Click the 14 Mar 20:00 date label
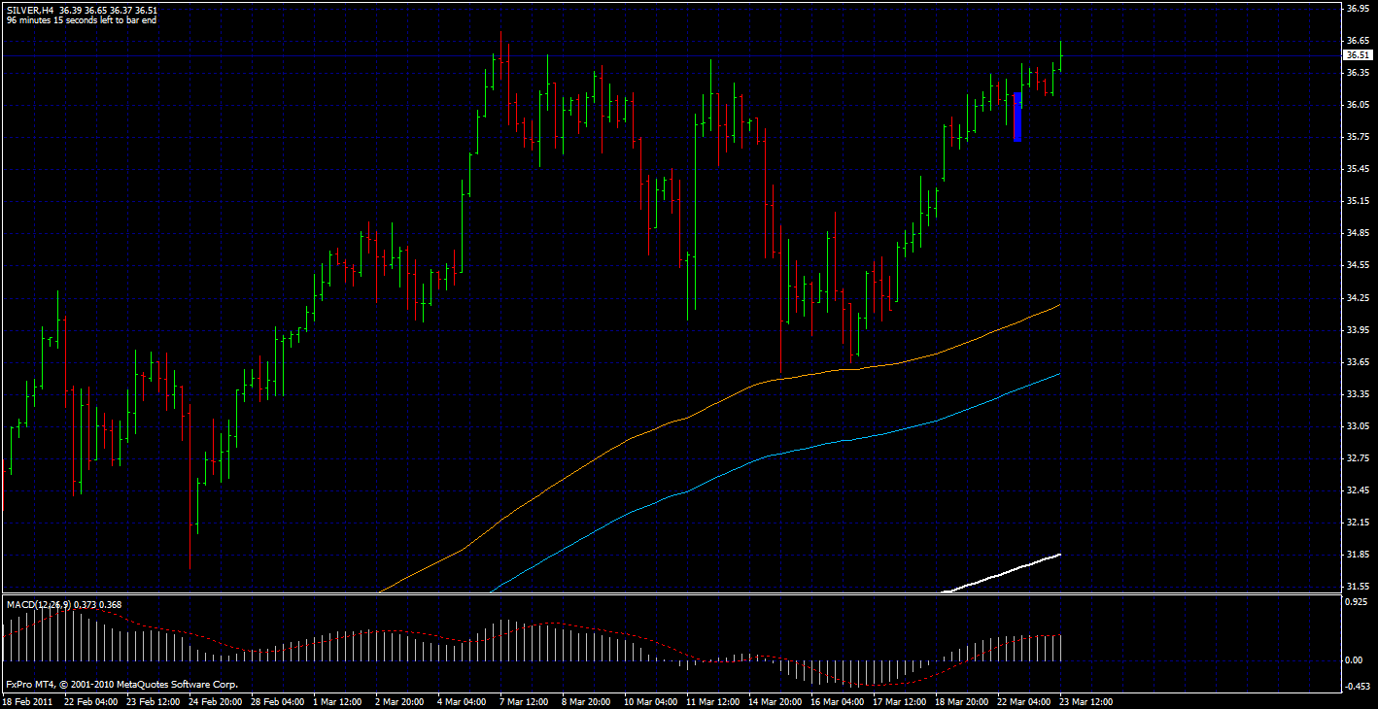The width and height of the screenshot is (1378, 709). tap(775, 701)
